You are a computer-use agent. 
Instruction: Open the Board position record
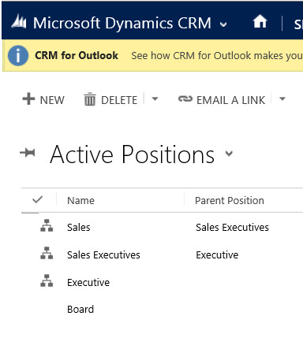point(80,310)
